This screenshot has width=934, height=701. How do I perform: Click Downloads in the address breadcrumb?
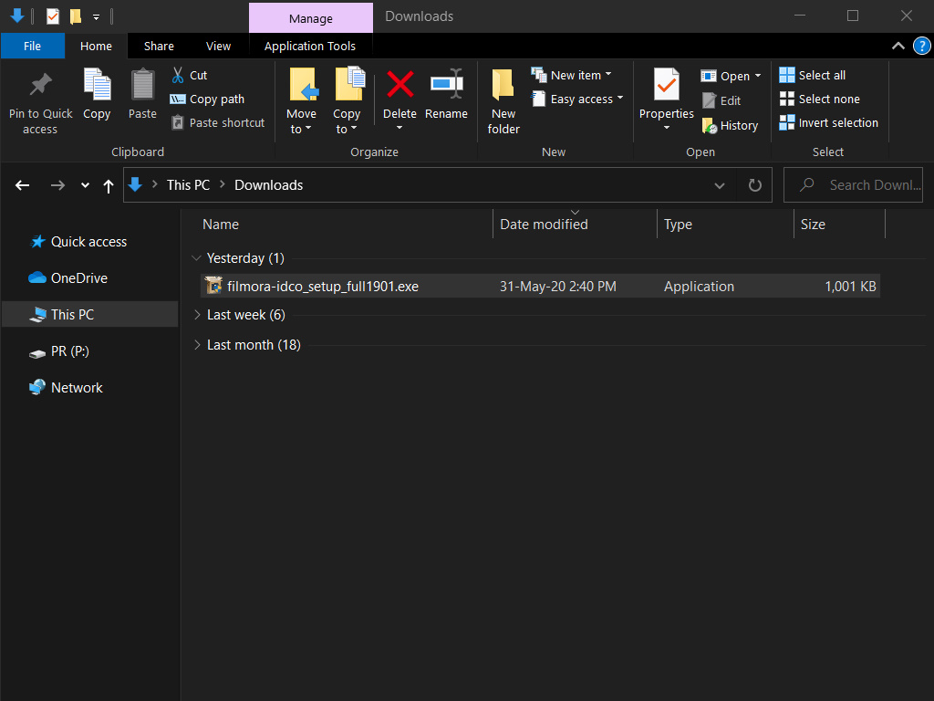[269, 185]
